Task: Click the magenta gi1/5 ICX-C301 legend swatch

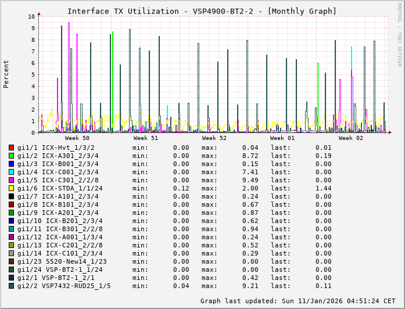Action: pyautogui.click(x=12, y=180)
